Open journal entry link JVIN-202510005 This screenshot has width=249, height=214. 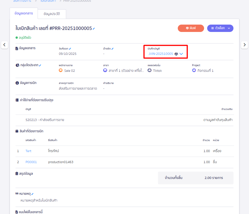click(161, 54)
